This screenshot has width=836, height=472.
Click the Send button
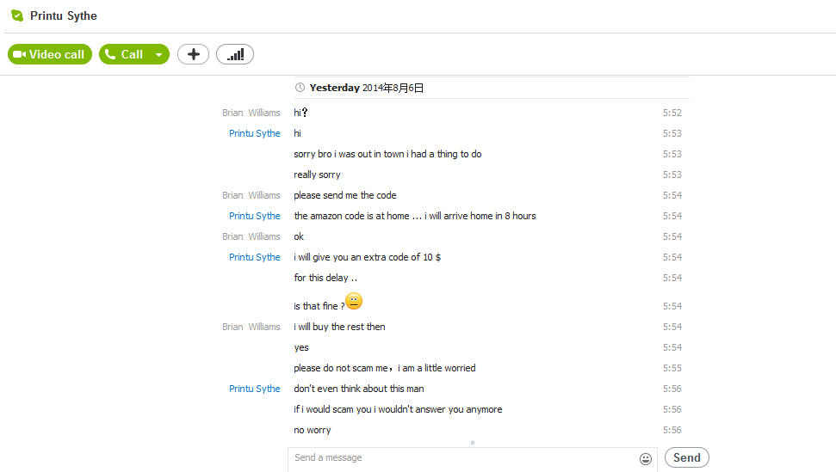(687, 457)
